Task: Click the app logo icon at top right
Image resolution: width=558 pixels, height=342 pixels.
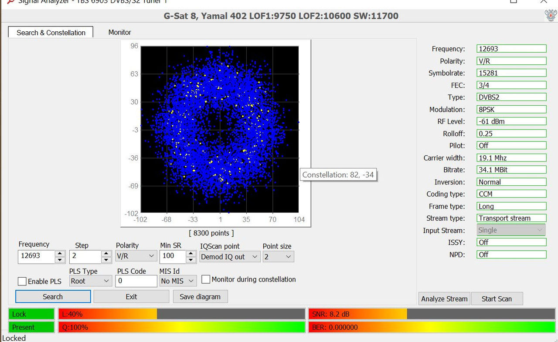Action: pos(551,16)
